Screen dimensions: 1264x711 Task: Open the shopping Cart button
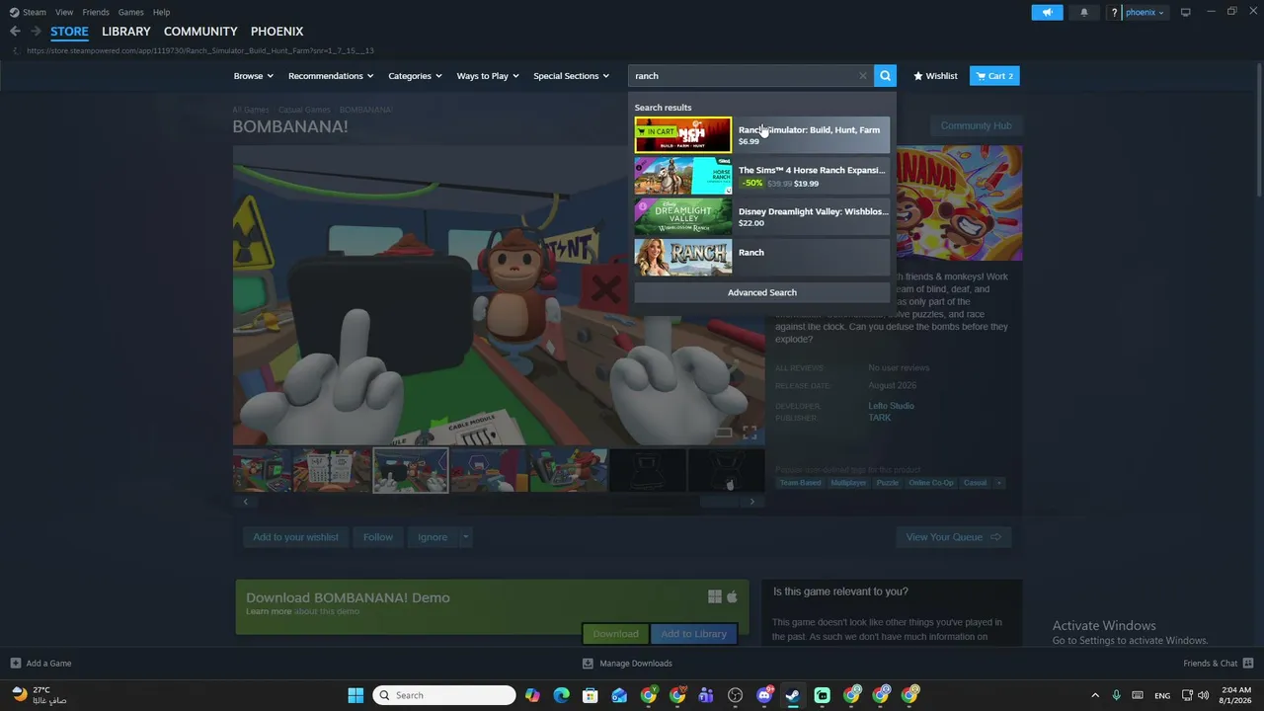point(994,76)
